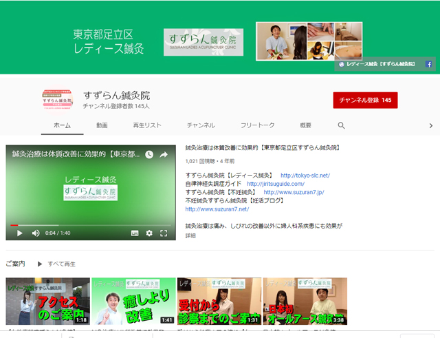Mute the video with the speaker icon
440x338 pixels.
pos(36,233)
